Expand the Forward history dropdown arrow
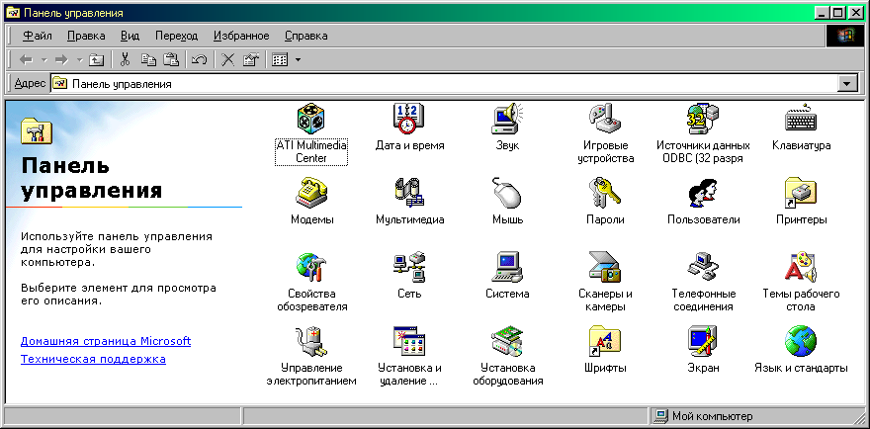870x429 pixels. (79, 59)
